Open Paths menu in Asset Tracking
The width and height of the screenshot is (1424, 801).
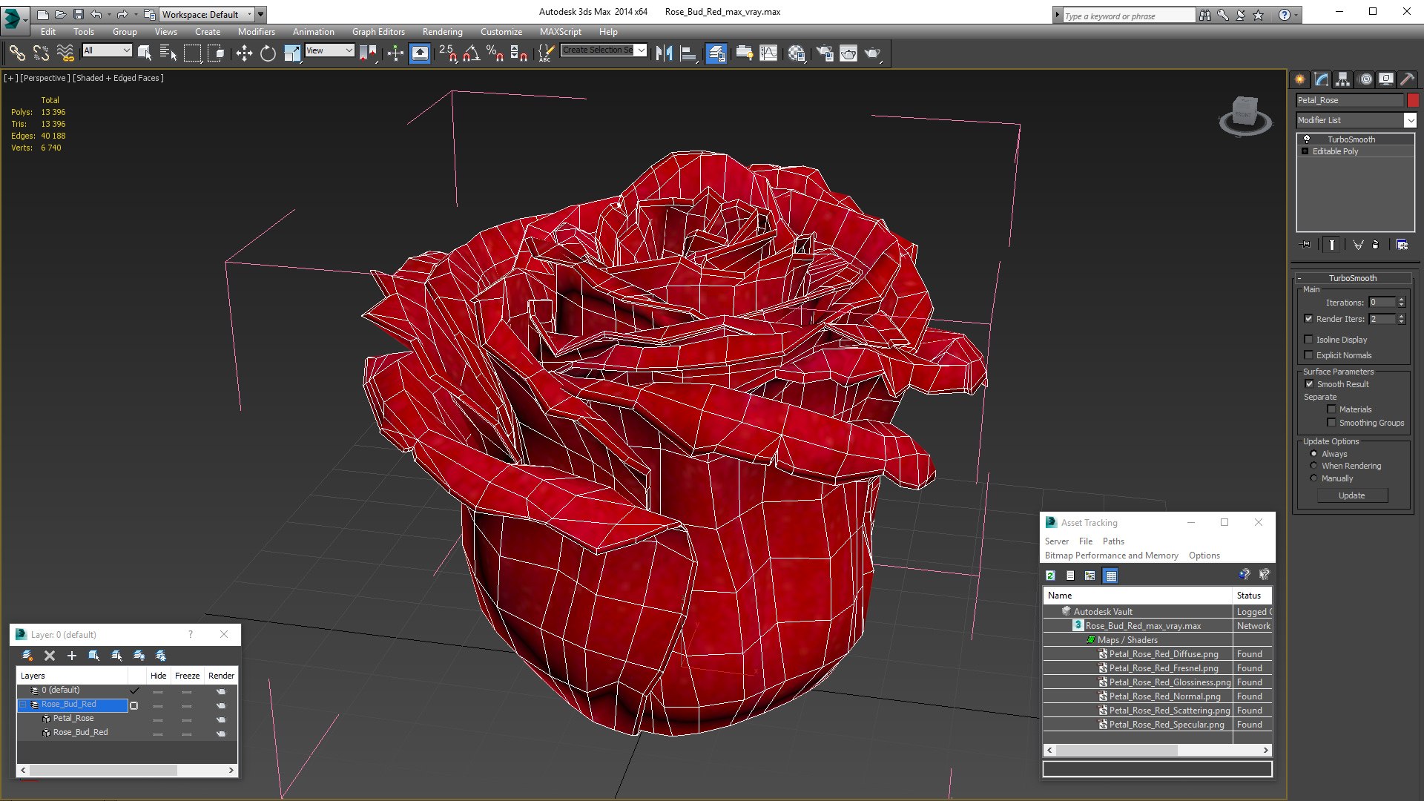pos(1113,541)
